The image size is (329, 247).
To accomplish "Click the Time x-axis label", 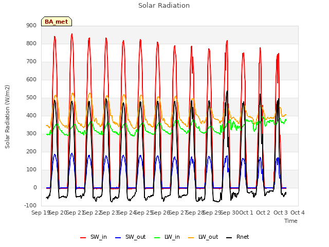I will point(291,221).
